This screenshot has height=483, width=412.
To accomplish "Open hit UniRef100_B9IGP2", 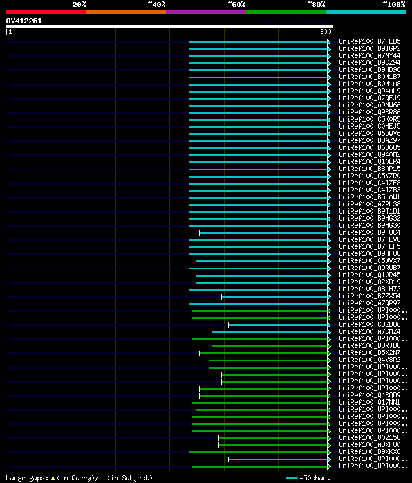I will pos(370,48).
